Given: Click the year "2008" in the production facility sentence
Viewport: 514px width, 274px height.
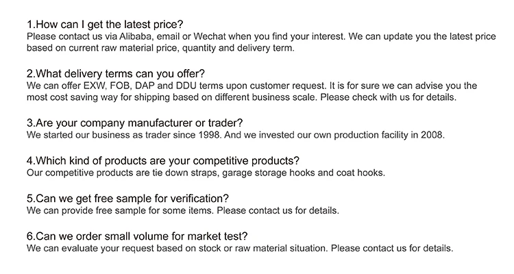Looking at the screenshot, I should coord(432,136).
